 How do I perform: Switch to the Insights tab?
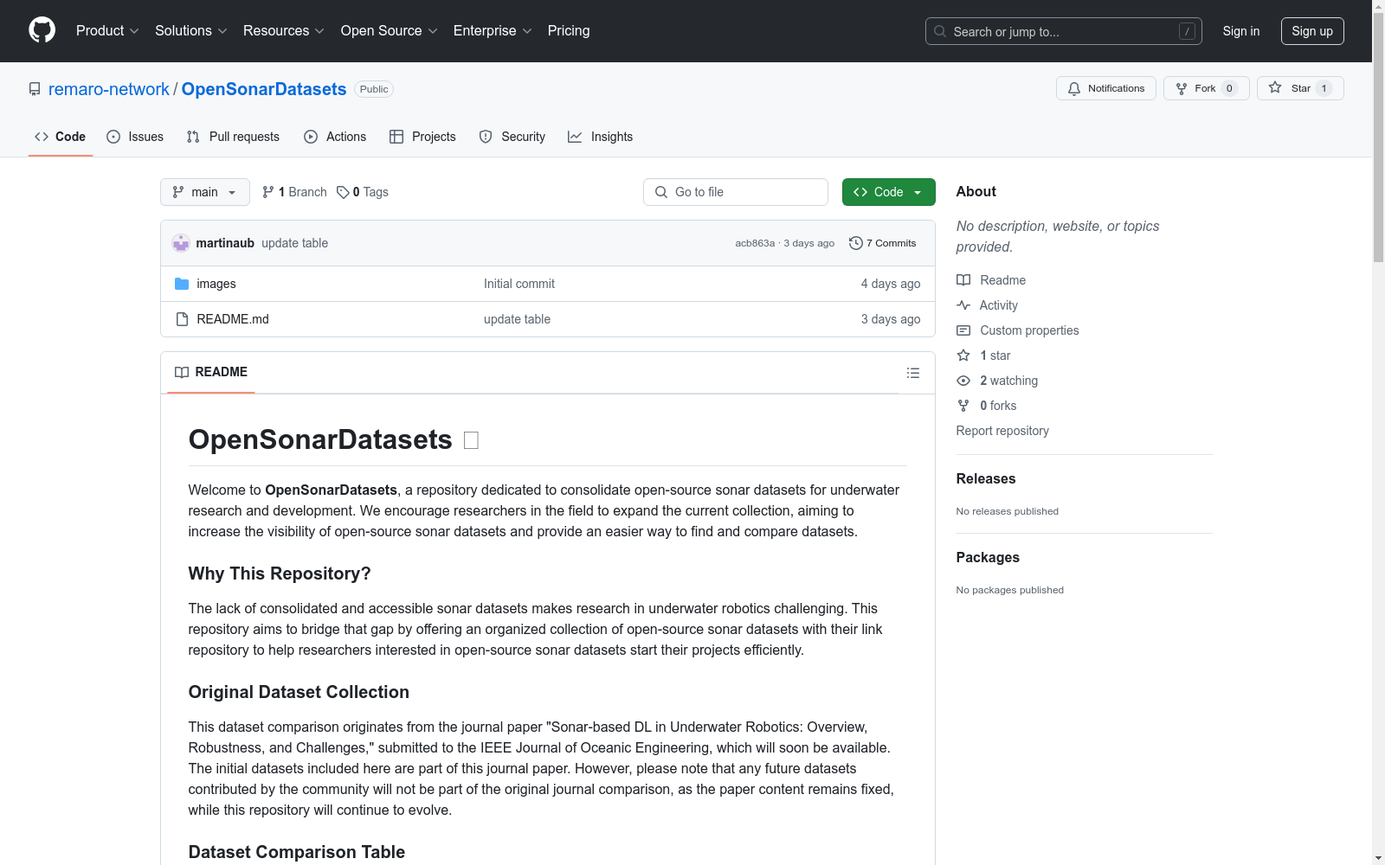[x=601, y=137]
